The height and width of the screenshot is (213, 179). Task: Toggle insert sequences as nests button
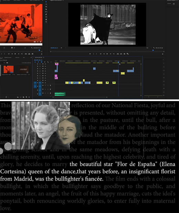coord(35,62)
